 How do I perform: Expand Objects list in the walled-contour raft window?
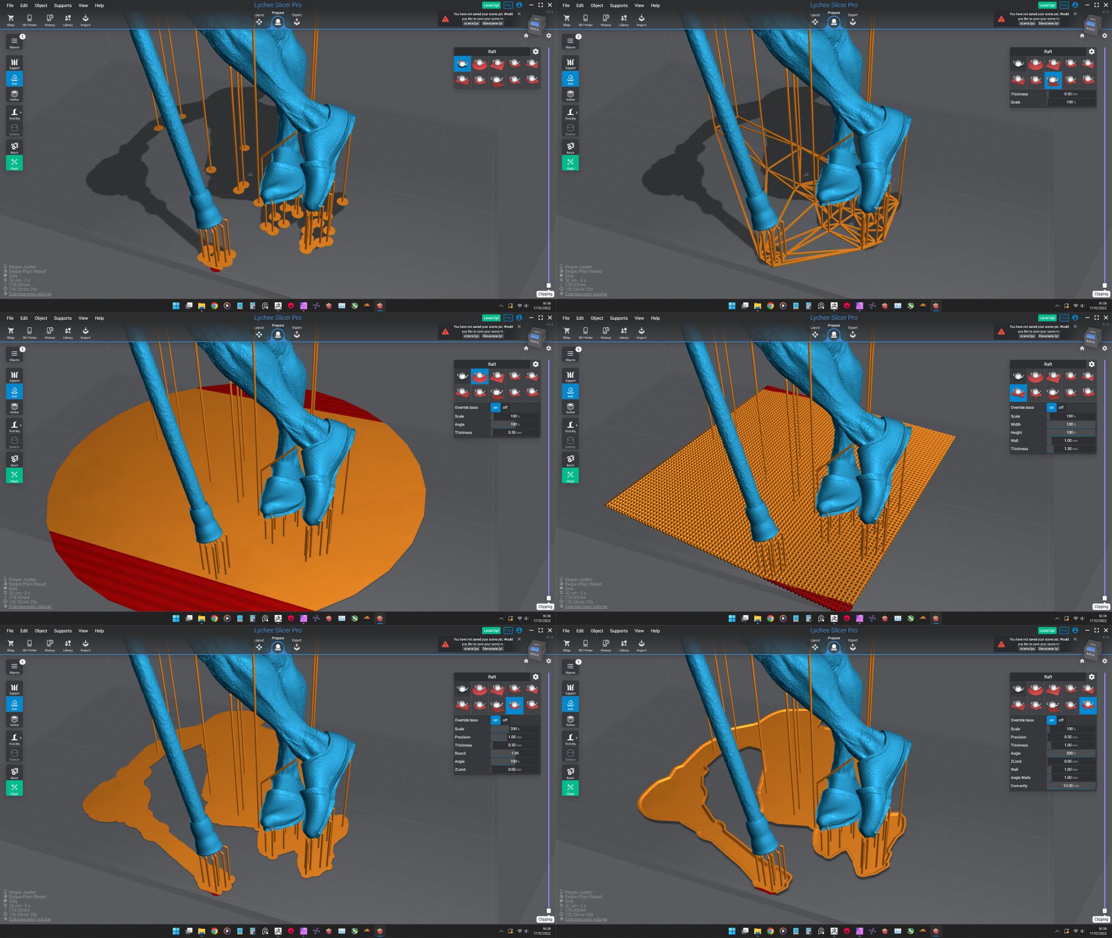coord(570,667)
